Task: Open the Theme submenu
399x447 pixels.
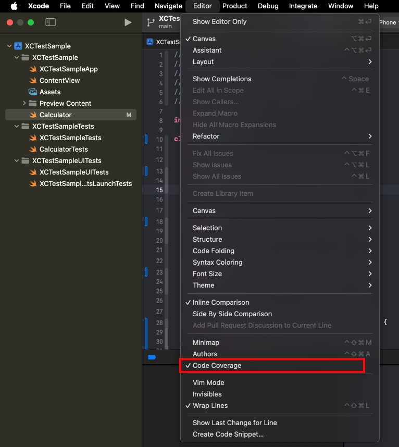Action: [280, 285]
